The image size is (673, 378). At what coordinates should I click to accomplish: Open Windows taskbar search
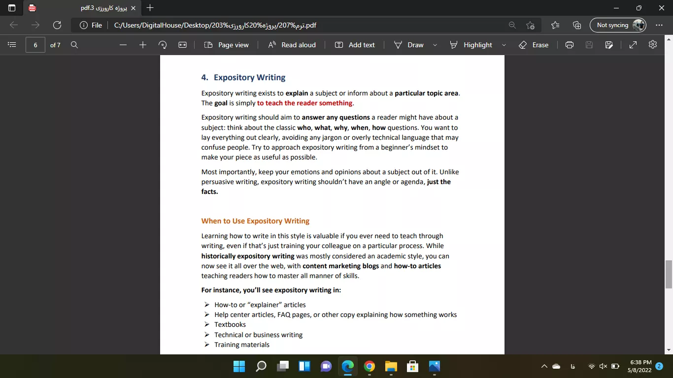[x=261, y=366]
